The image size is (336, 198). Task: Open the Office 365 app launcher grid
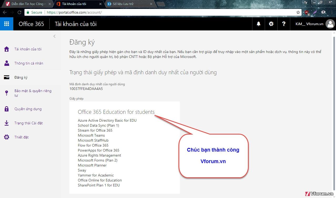[x=7, y=24]
